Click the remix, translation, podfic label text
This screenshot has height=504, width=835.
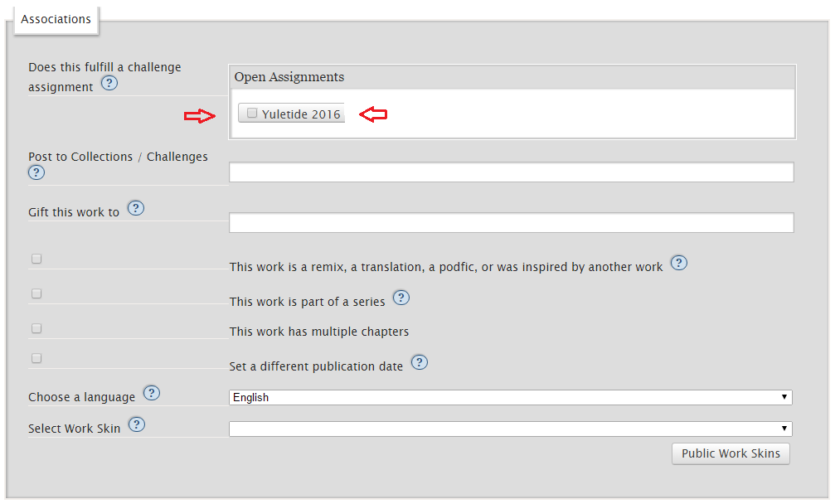(446, 267)
